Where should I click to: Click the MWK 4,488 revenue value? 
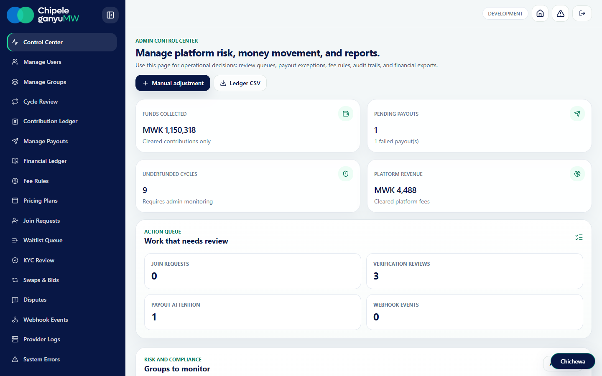[x=395, y=190]
